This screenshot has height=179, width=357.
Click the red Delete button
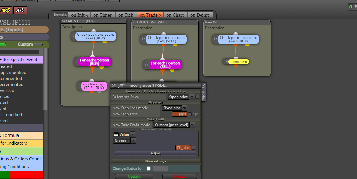(180, 177)
